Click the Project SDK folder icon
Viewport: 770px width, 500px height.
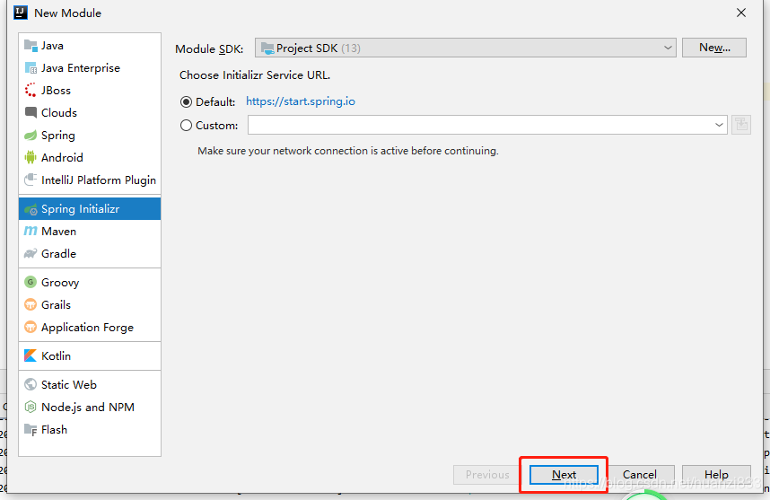(267, 48)
